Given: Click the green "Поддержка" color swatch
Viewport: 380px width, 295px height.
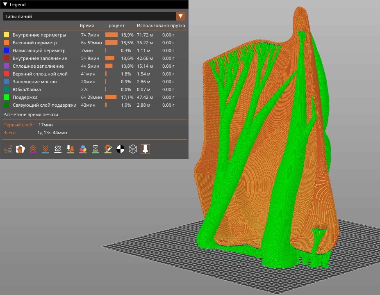Looking at the screenshot, I should click(6, 97).
